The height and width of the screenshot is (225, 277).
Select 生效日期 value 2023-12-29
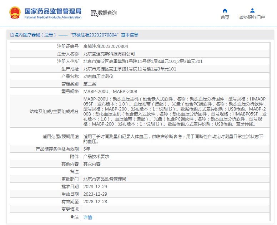coord(95,194)
